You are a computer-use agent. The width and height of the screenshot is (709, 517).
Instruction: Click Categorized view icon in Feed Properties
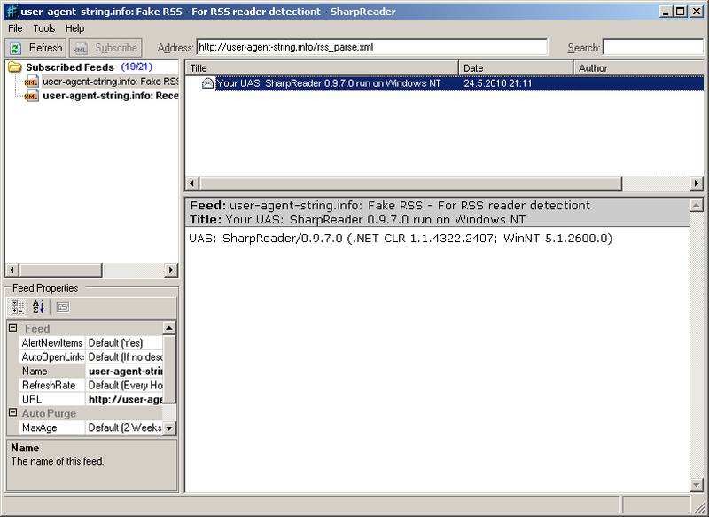coord(17,307)
